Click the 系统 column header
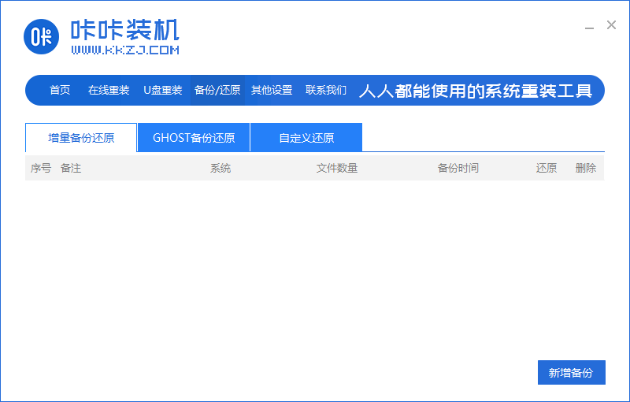Image resolution: width=630 pixels, height=402 pixels. [220, 168]
